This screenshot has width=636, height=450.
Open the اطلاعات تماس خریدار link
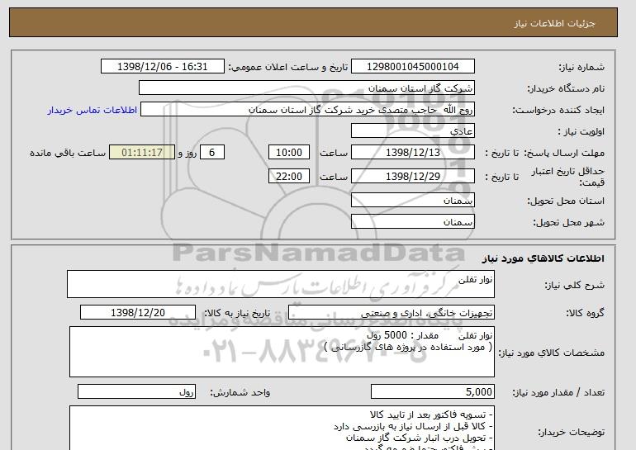(x=93, y=110)
